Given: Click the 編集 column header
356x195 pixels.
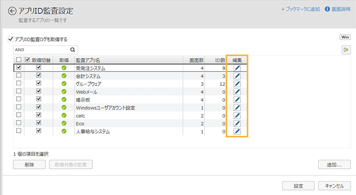Looking at the screenshot, I should coord(237,60).
